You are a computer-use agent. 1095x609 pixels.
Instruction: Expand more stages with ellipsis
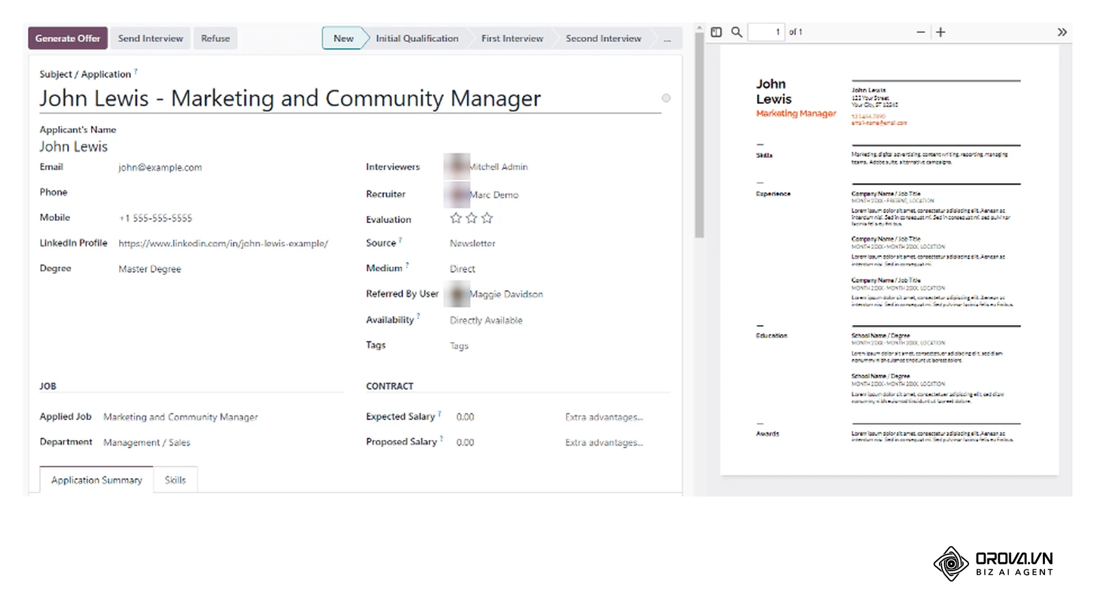click(x=667, y=39)
